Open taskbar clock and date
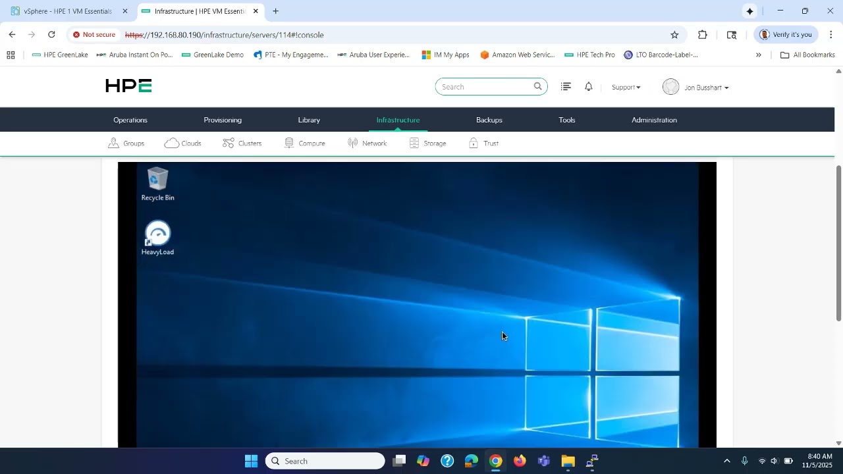The image size is (843, 474). tap(817, 461)
